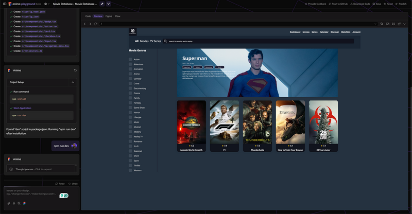The image size is (412, 214).
Task: Publish the project
Action: click(401, 4)
